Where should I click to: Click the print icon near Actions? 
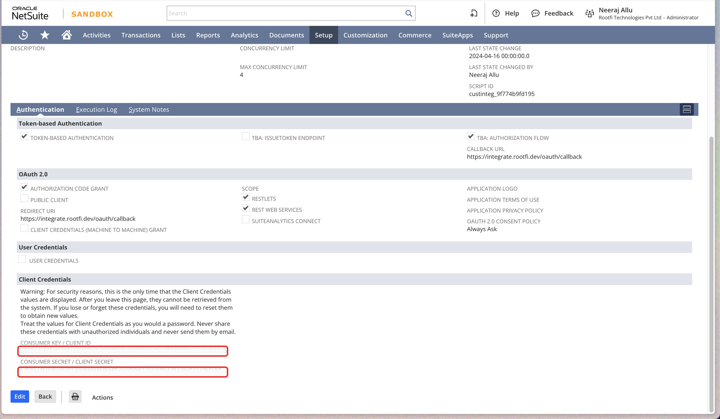[x=75, y=396]
